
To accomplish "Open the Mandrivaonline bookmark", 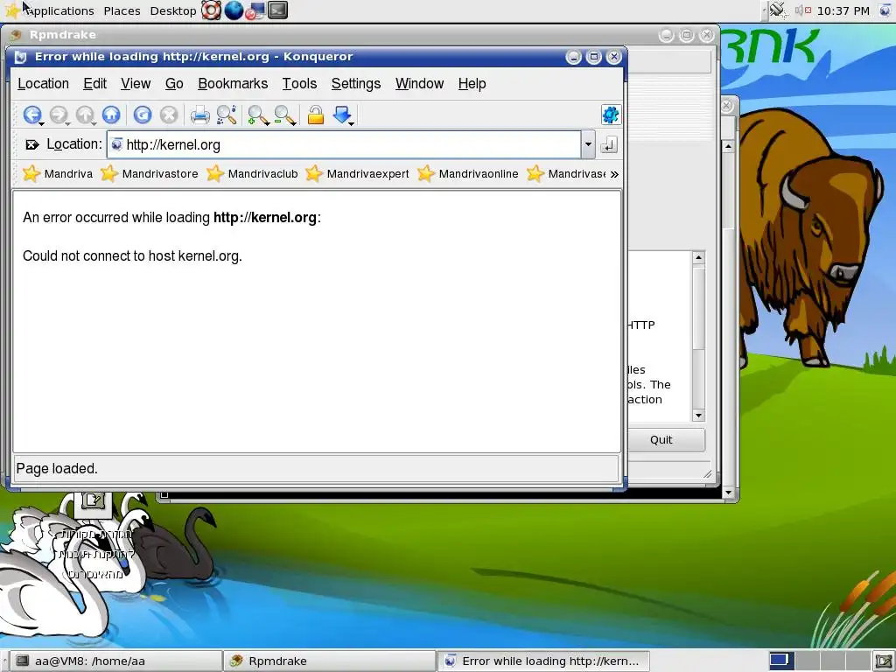I will (467, 174).
